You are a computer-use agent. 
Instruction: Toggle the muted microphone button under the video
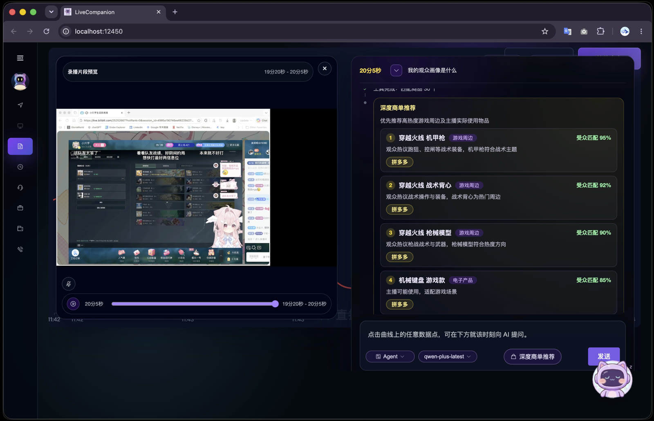69,284
